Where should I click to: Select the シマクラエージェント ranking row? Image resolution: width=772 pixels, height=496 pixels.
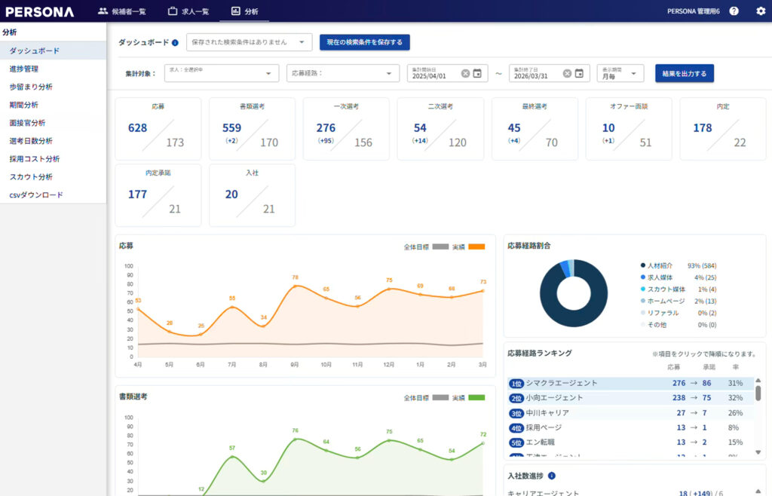[x=630, y=384]
